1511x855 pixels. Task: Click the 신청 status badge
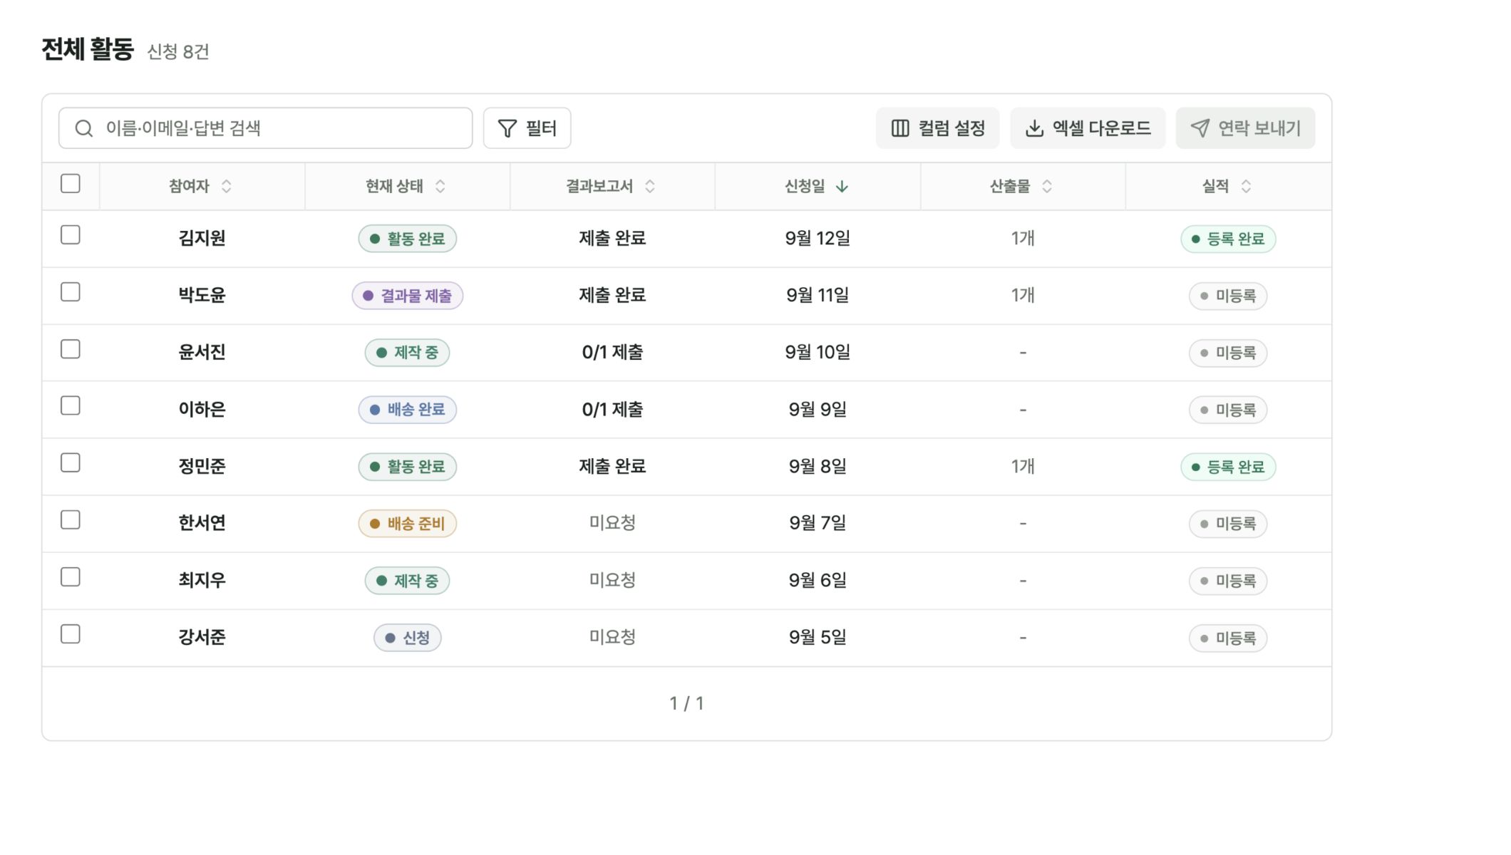408,638
